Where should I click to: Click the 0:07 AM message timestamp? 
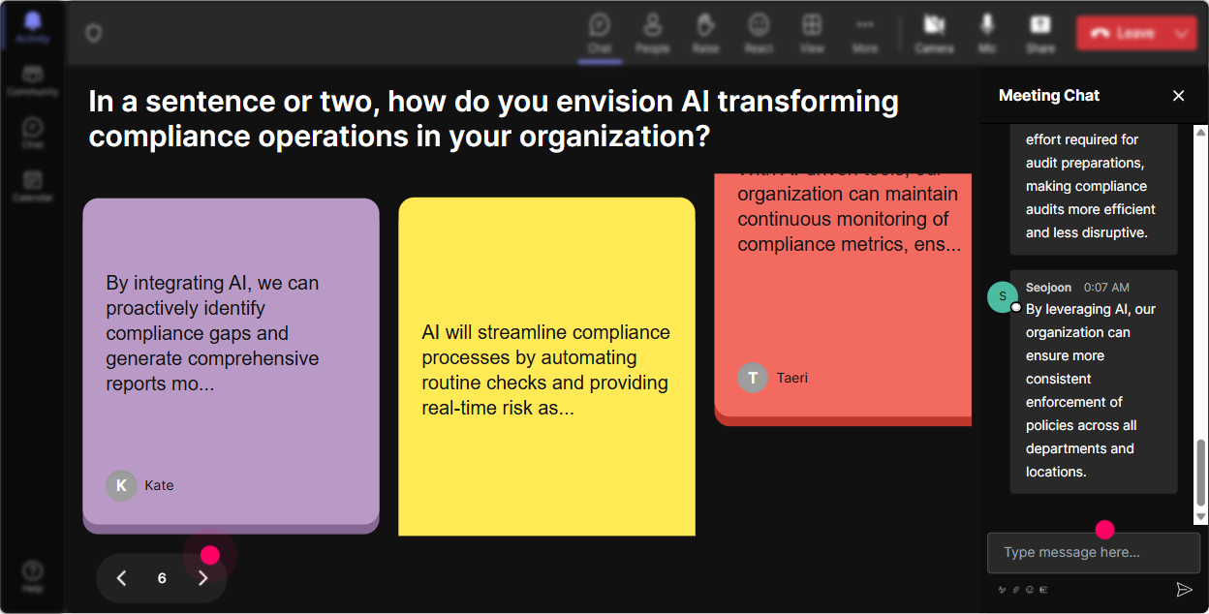click(1106, 288)
